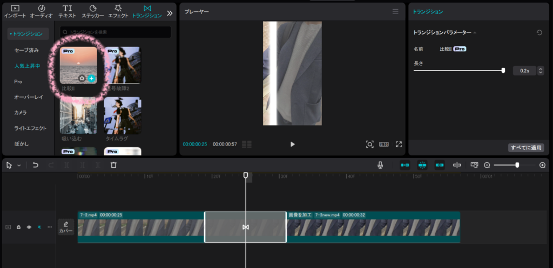Select the 比較II transition thumbnail
Viewport: 553px width, 268px height.
click(x=78, y=65)
